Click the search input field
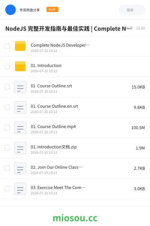150x226 pixels. click(132, 10)
